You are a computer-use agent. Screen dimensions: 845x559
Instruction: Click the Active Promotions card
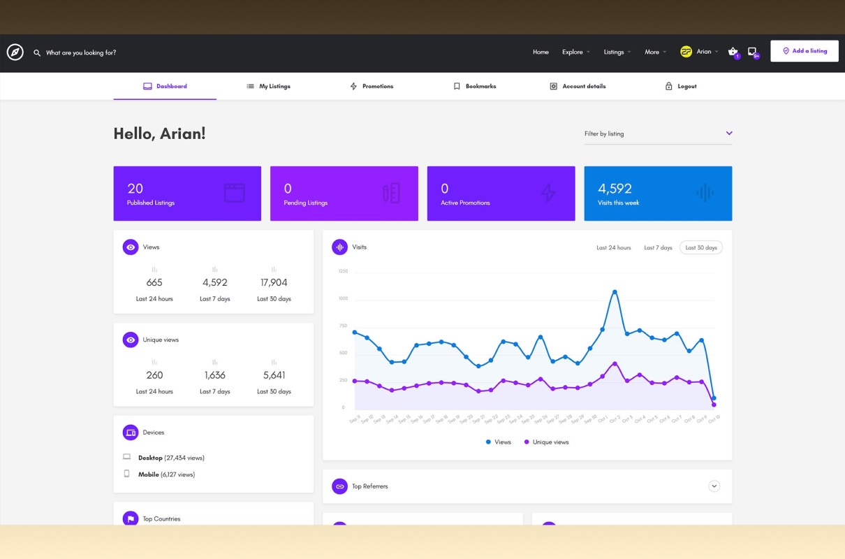[501, 194]
